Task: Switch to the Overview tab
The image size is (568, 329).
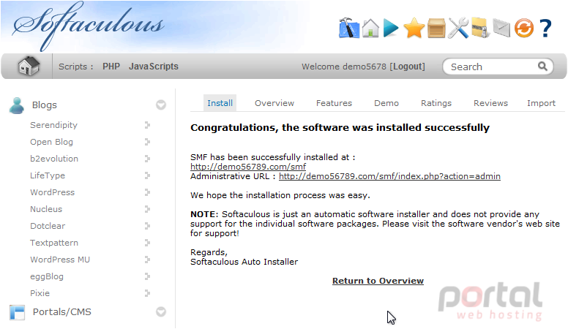Action: point(274,103)
